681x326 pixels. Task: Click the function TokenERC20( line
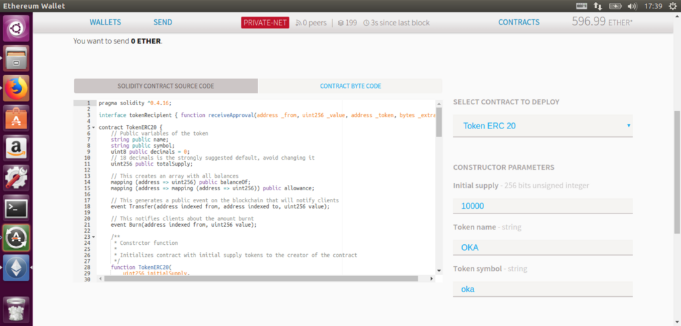point(141,267)
